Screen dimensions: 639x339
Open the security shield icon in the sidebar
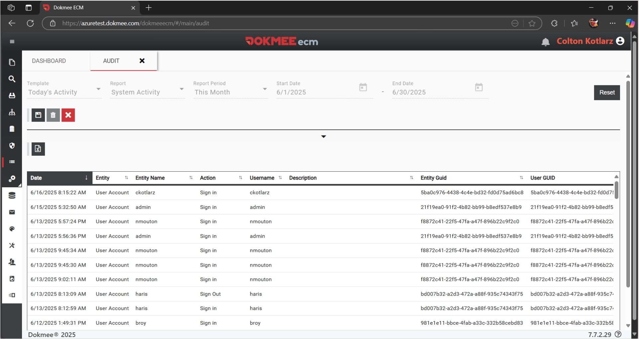[x=12, y=145]
